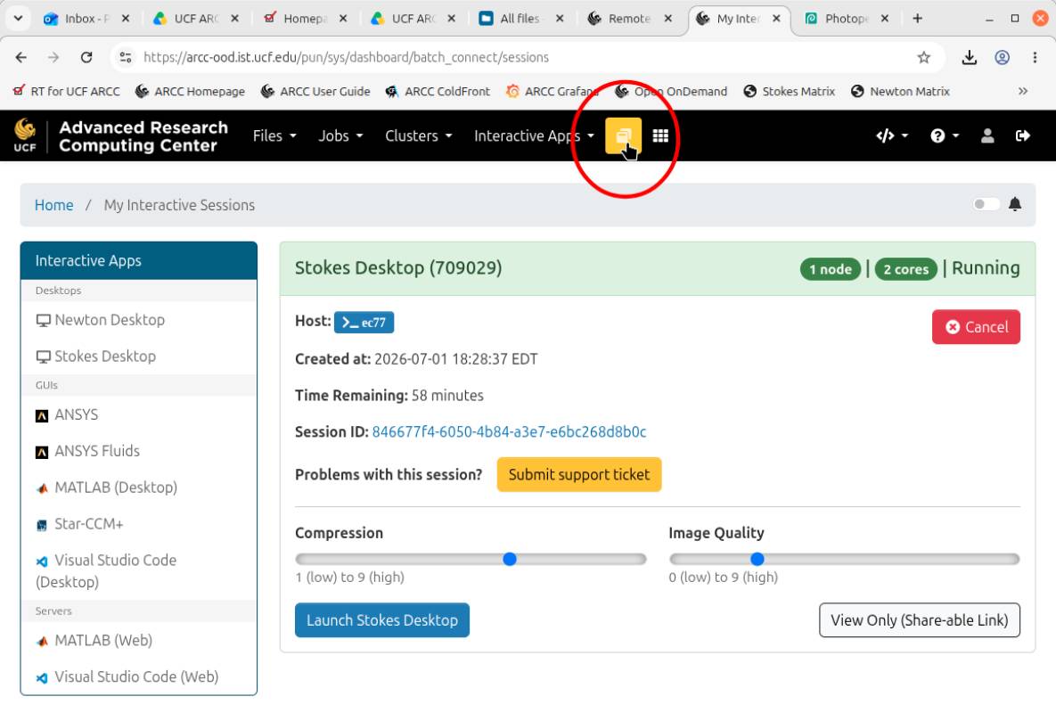Image resolution: width=1056 pixels, height=713 pixels.
Task: Close the All files tab
Action: [560, 18]
